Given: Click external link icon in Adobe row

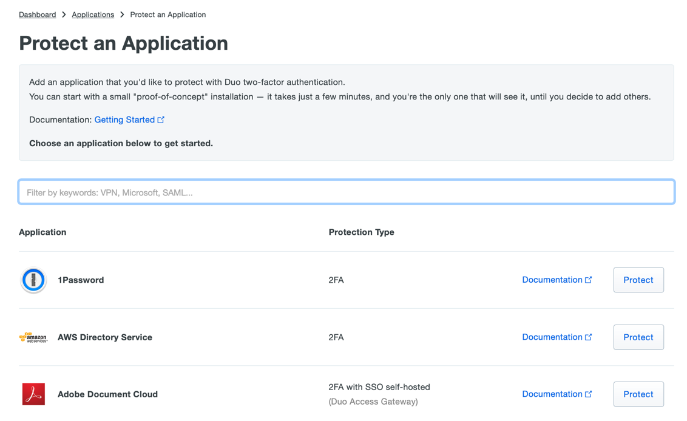Looking at the screenshot, I should click(x=588, y=394).
